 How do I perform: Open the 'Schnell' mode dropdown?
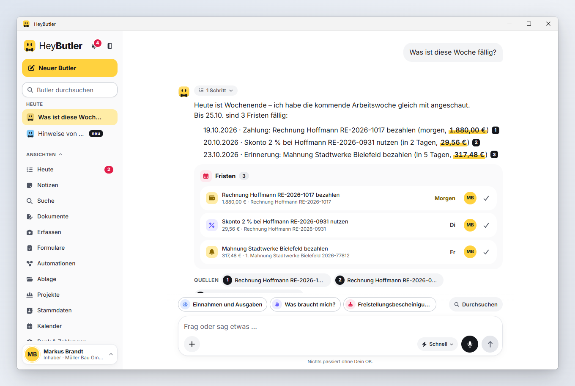[x=438, y=344]
